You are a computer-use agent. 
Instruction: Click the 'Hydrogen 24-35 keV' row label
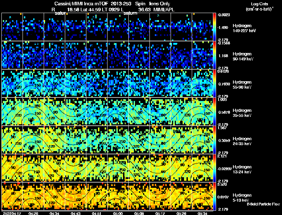pos(242,141)
